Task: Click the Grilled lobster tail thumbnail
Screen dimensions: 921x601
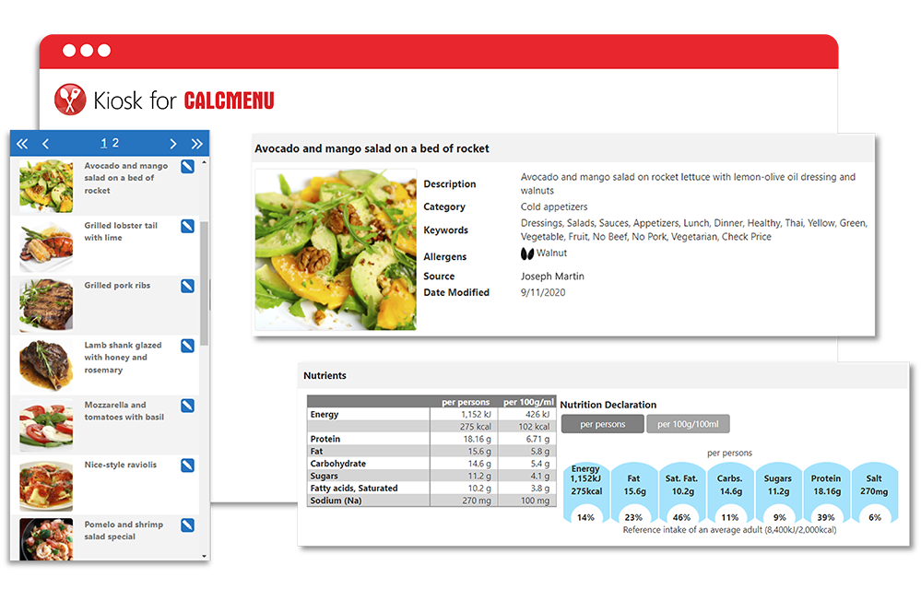Action: coord(46,243)
